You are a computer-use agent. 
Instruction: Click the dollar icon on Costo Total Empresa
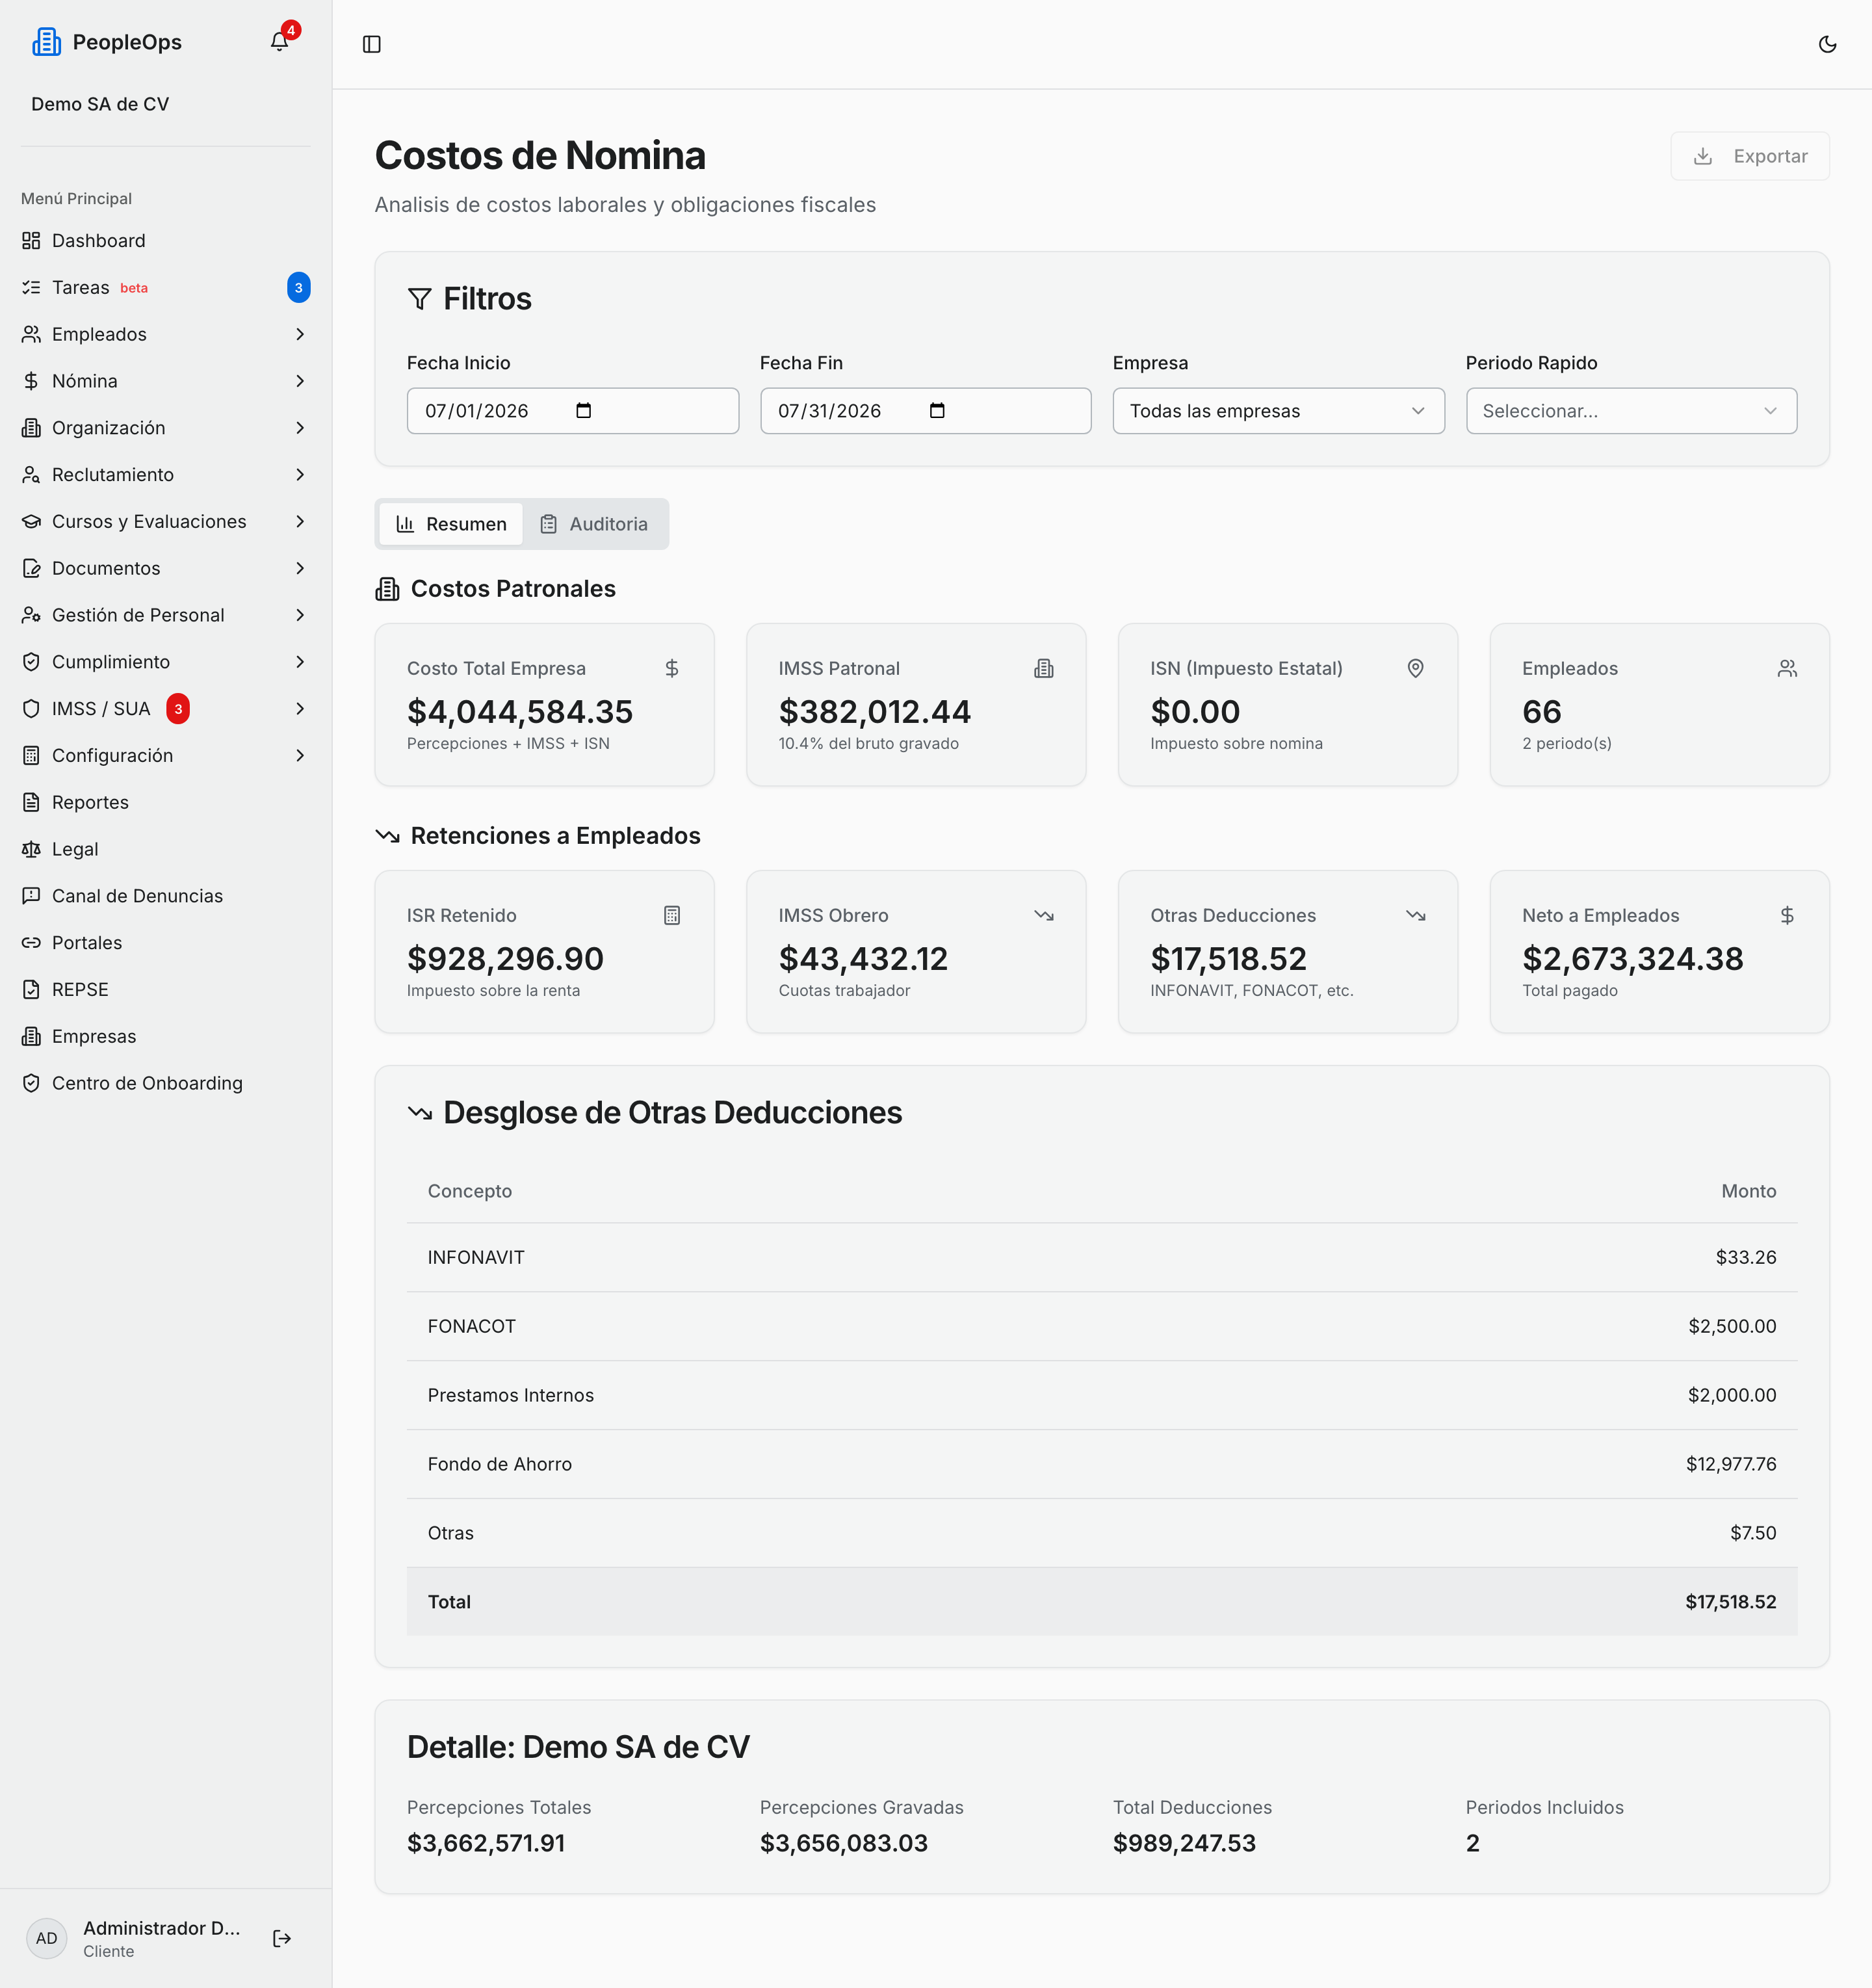tap(672, 668)
